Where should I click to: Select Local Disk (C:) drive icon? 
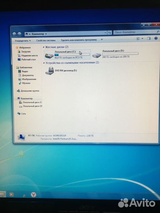coord(49,56)
